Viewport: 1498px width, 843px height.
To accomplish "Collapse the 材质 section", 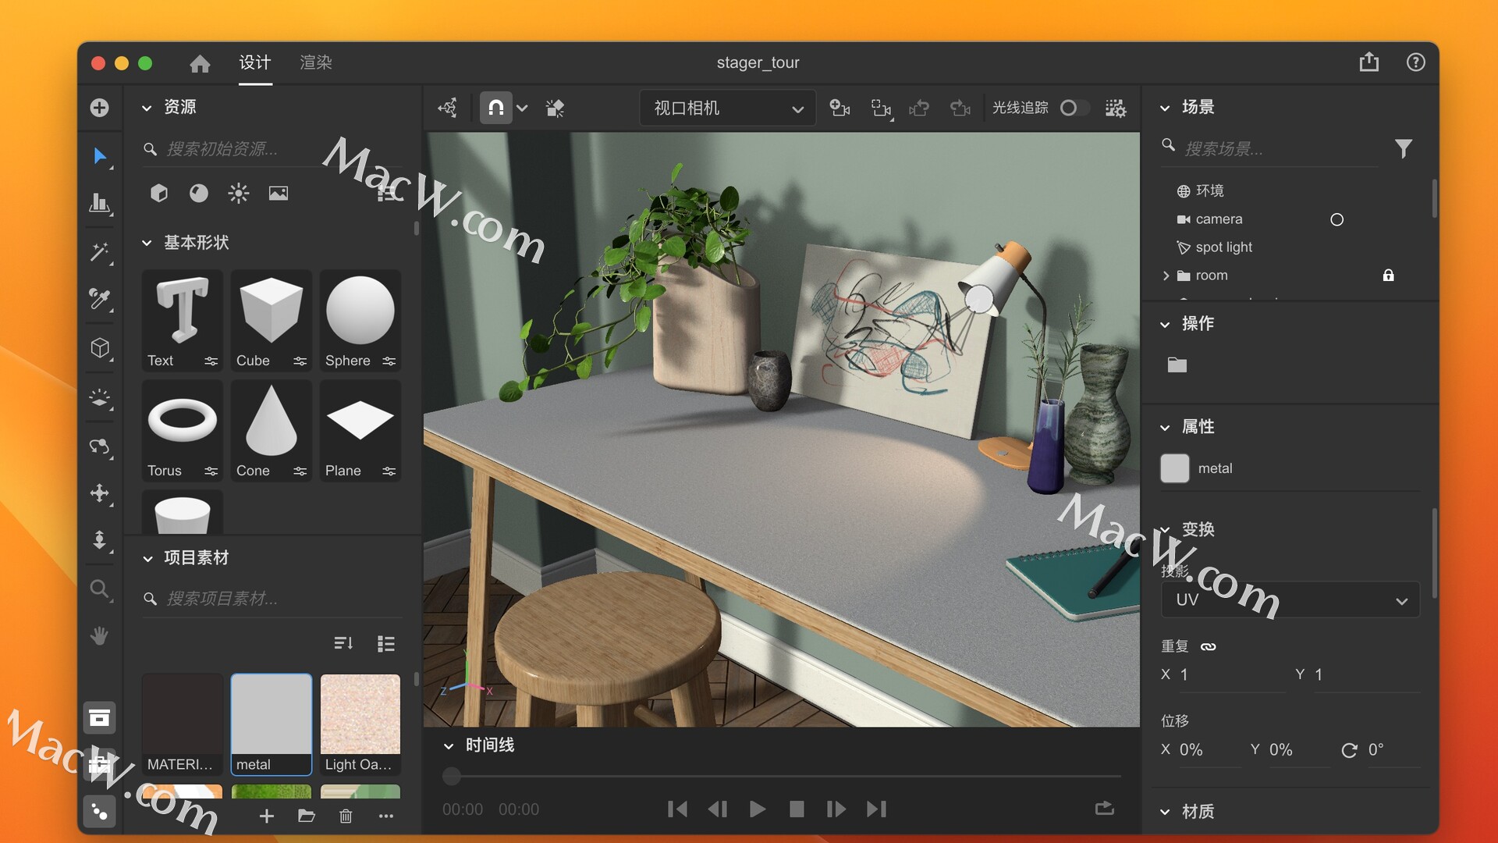I will point(1165,812).
